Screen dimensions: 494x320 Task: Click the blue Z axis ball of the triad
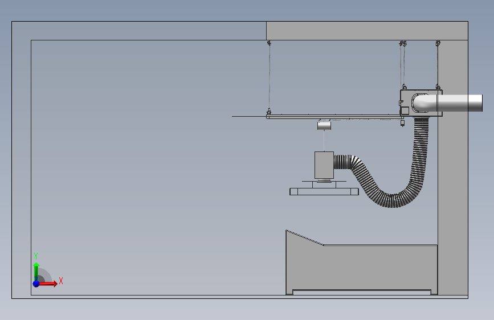[36, 284]
